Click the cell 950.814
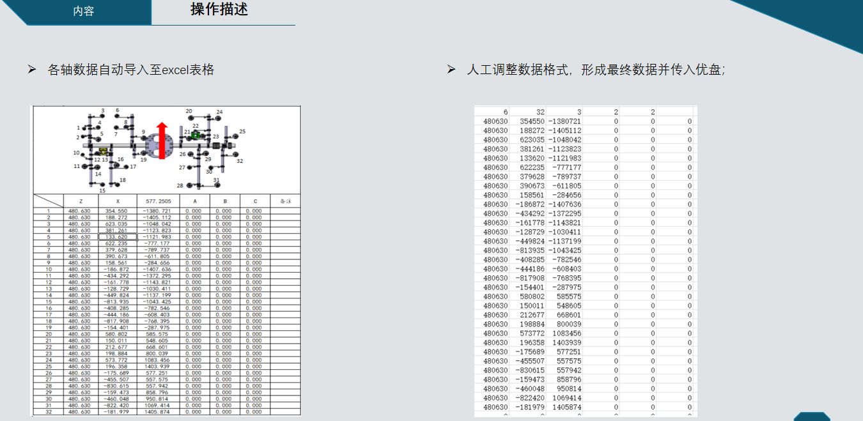This screenshot has width=863, height=421. (158, 399)
